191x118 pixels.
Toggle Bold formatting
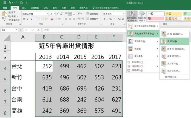(24, 19)
